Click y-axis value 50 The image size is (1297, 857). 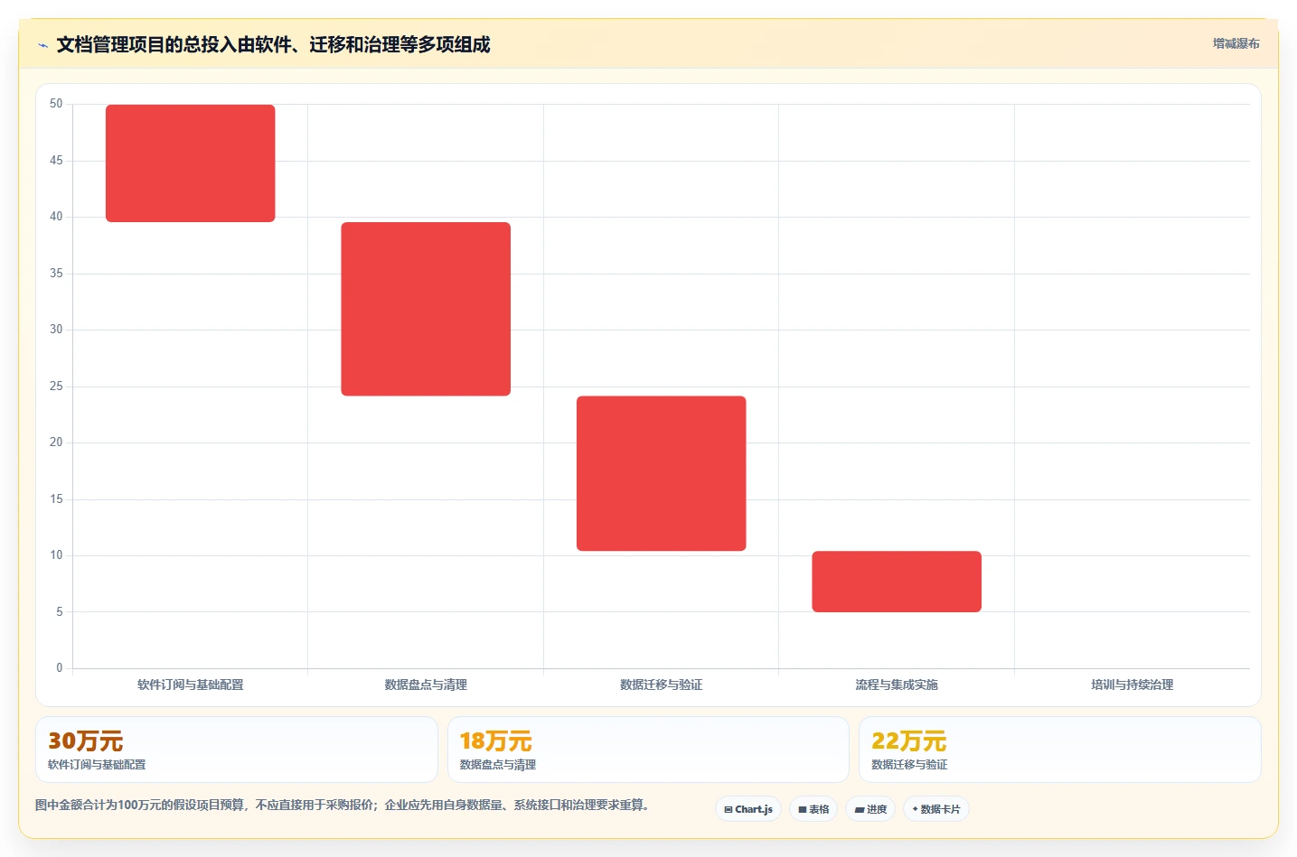point(56,104)
